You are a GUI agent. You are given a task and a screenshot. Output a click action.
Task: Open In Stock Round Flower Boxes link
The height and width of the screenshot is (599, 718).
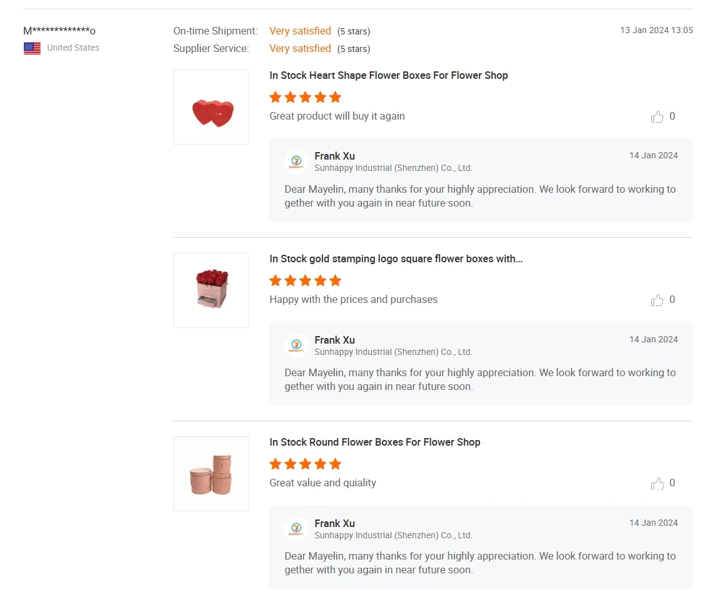[374, 443]
